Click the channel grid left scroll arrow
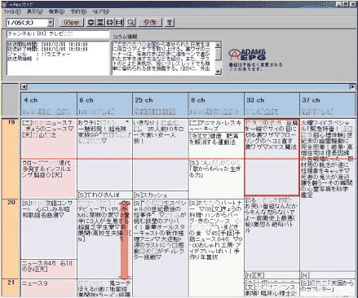This screenshot has height=298, width=358. pos(24,87)
